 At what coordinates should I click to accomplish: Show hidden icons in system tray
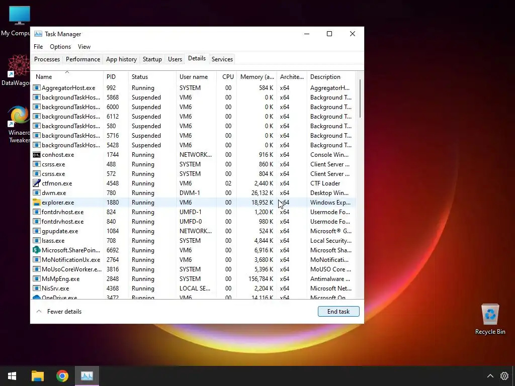point(490,376)
